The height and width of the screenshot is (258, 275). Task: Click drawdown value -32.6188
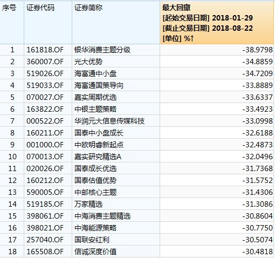pos(257,133)
